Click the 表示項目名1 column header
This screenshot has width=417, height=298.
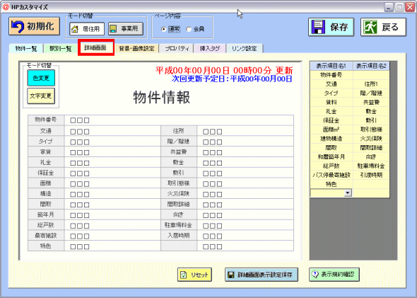331,66
